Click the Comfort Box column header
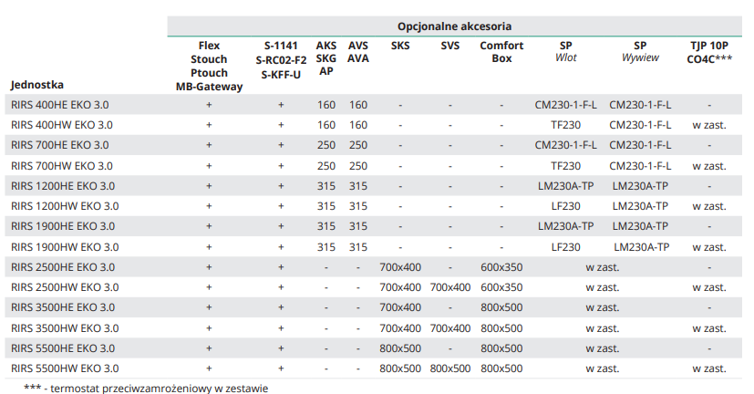 tap(501, 51)
